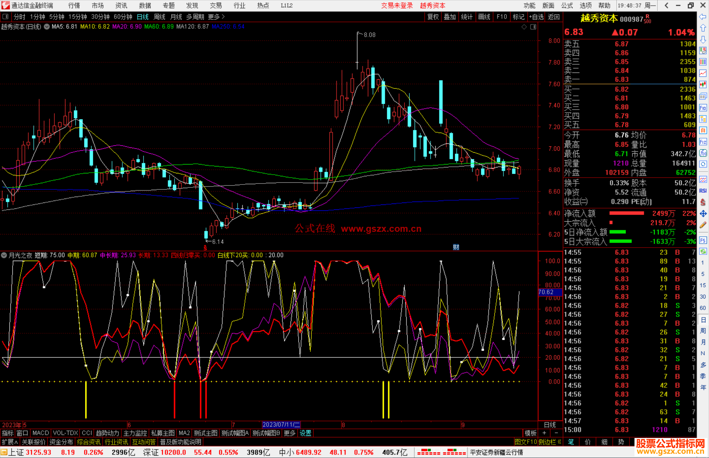Click the 2023/07/11 date marker on timeline
The height and width of the screenshot is (458, 709).
point(281,425)
